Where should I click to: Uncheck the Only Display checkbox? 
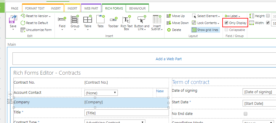click(226, 23)
